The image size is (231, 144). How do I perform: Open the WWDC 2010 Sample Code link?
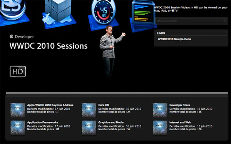(x=174, y=39)
